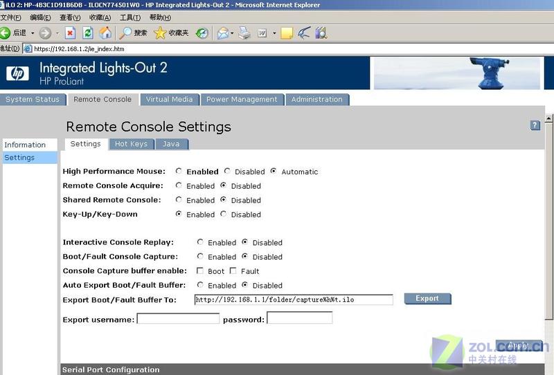Click the yellow note Discuss icon
The width and height of the screenshot is (554, 375).
[287, 33]
